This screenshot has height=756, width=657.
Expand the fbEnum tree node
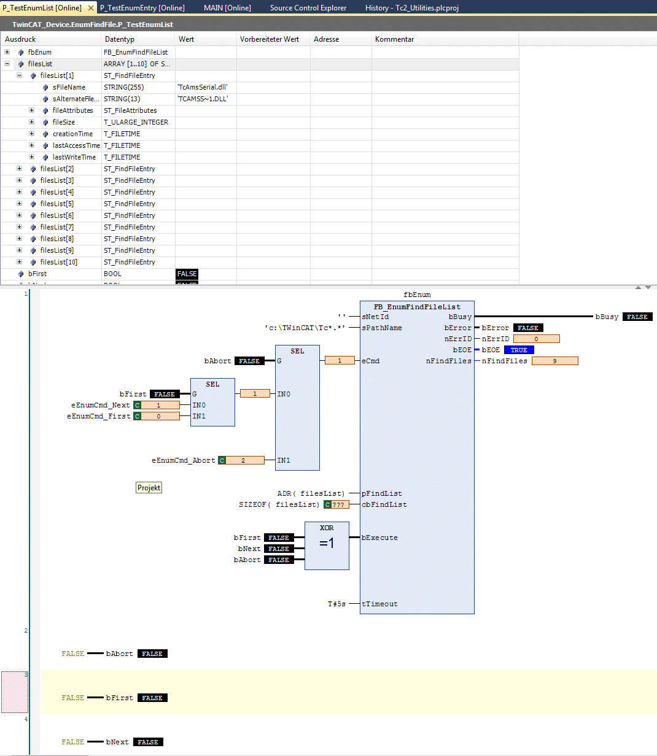[x=7, y=52]
